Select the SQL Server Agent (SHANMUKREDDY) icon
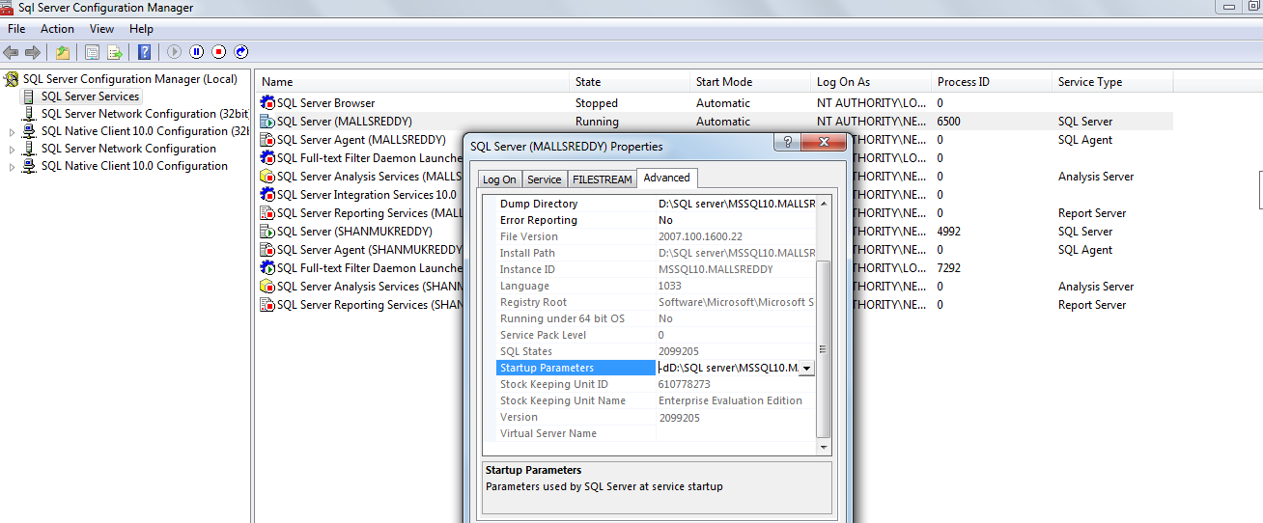The height and width of the screenshot is (523, 1263). (x=267, y=250)
